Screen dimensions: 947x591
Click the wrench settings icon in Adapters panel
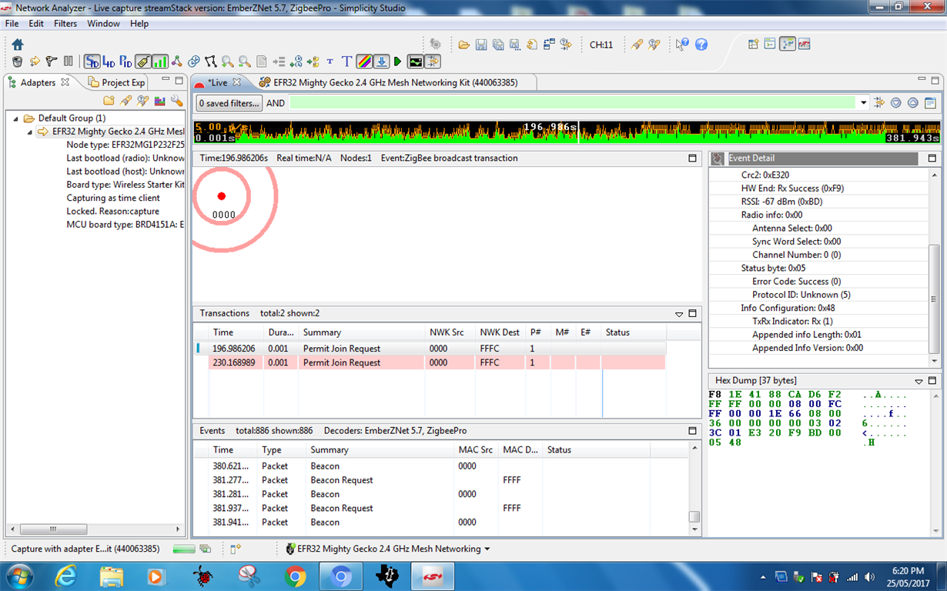coord(176,101)
